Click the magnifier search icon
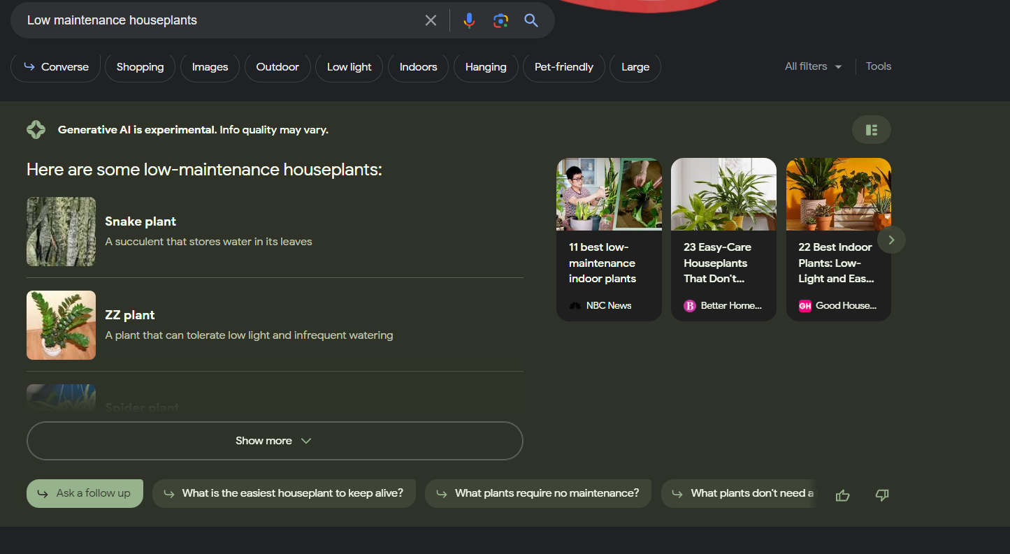The height and width of the screenshot is (554, 1010). tap(531, 20)
